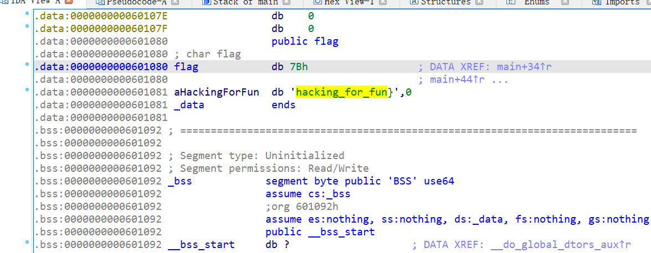Switch to the Hex View-1 tab
The height and width of the screenshot is (253, 651).
point(349,2)
